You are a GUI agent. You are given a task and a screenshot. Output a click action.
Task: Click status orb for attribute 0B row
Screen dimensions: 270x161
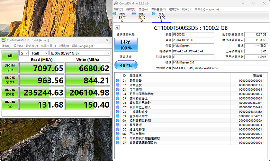(x=118, y=125)
